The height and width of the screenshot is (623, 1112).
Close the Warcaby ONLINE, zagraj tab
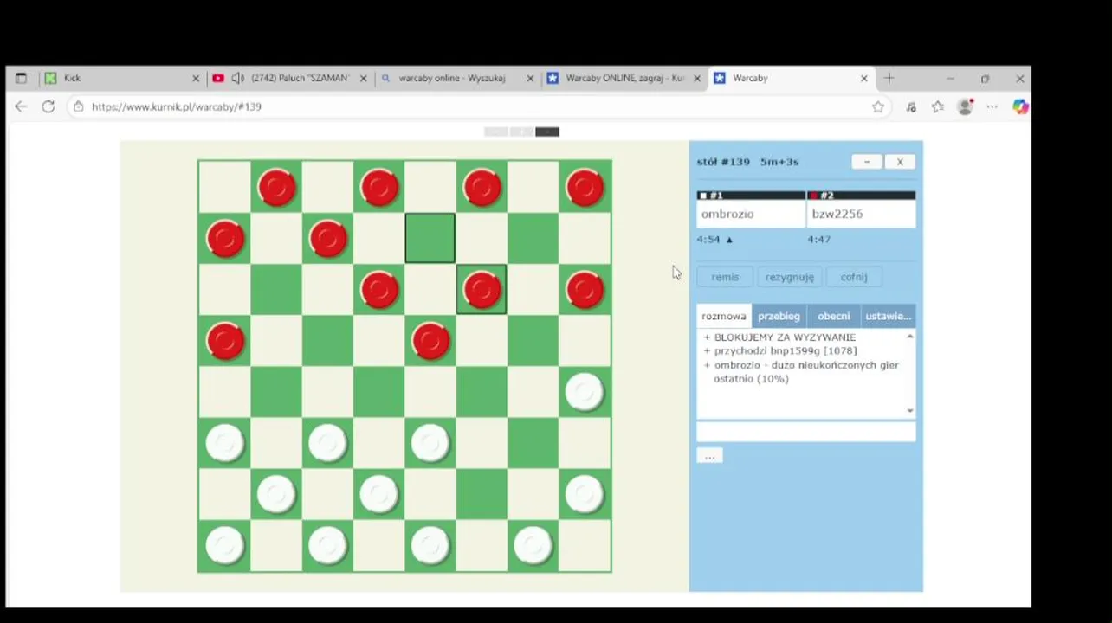coord(697,78)
